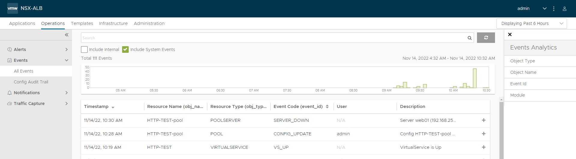The image size is (576, 159).
Task: Click the User column header
Action: [342, 106]
